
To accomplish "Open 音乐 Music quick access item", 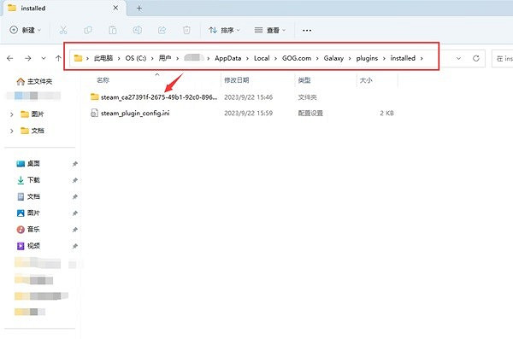I will (x=28, y=229).
